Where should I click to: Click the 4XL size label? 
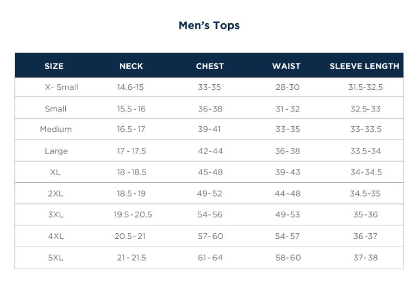pos(56,237)
